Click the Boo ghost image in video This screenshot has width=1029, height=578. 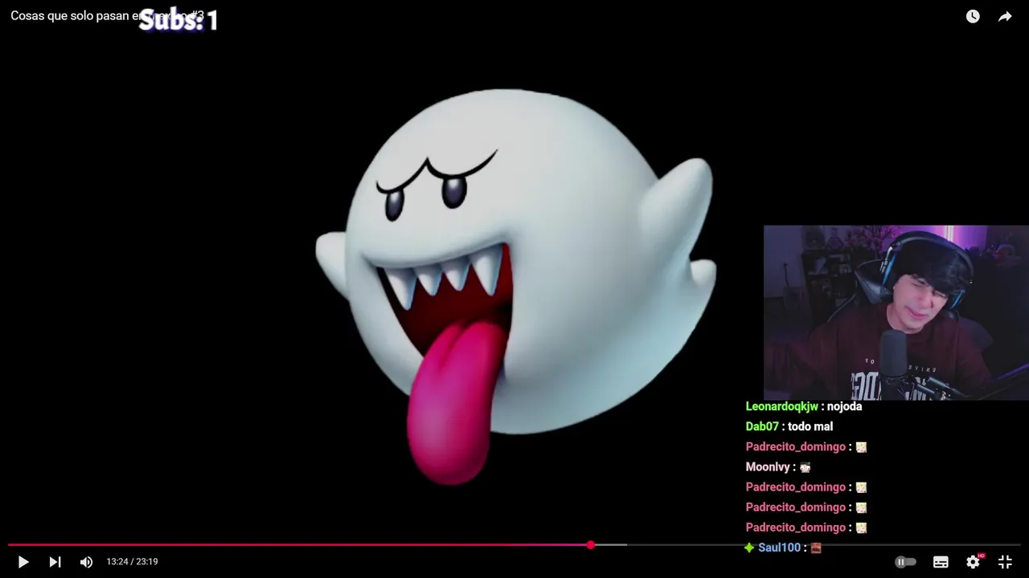(514, 285)
